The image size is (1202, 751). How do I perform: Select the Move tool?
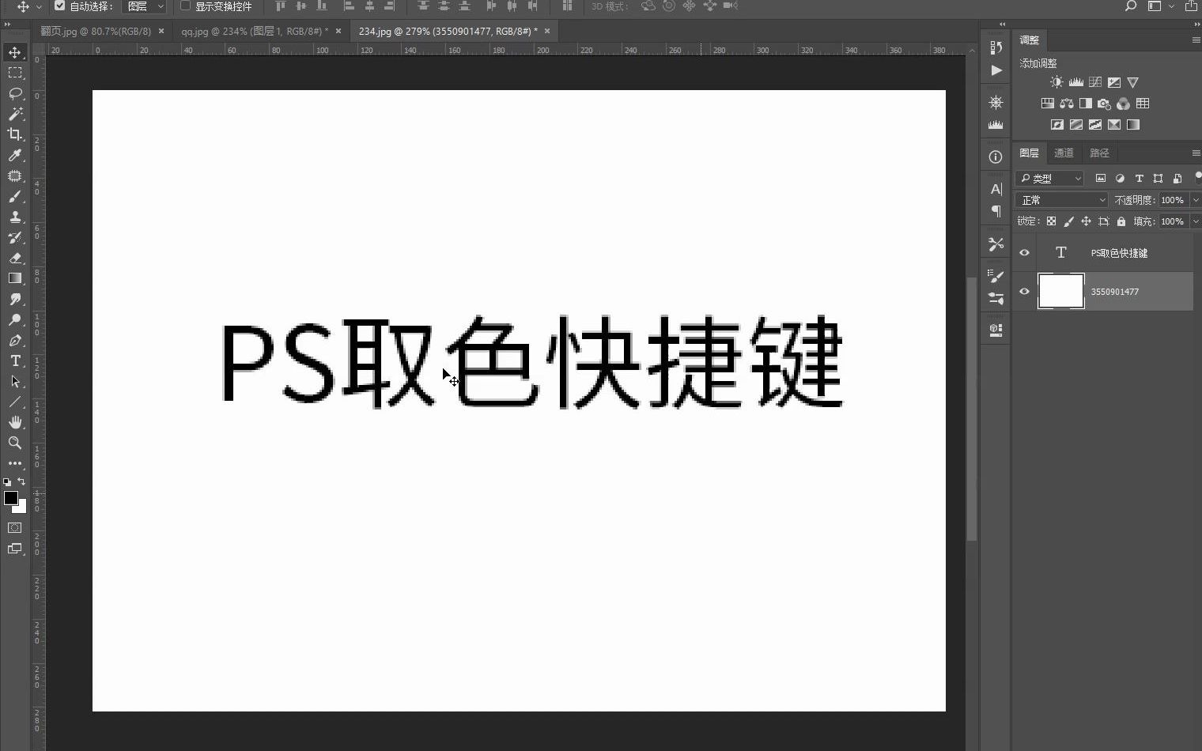tap(15, 52)
